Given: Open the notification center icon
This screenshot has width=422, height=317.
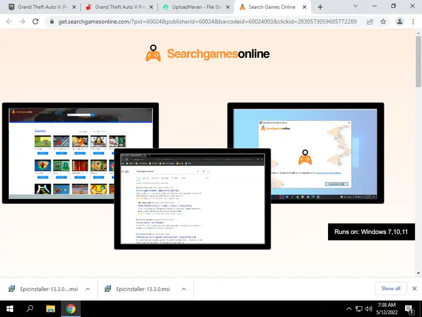Looking at the screenshot, I should click(409, 309).
